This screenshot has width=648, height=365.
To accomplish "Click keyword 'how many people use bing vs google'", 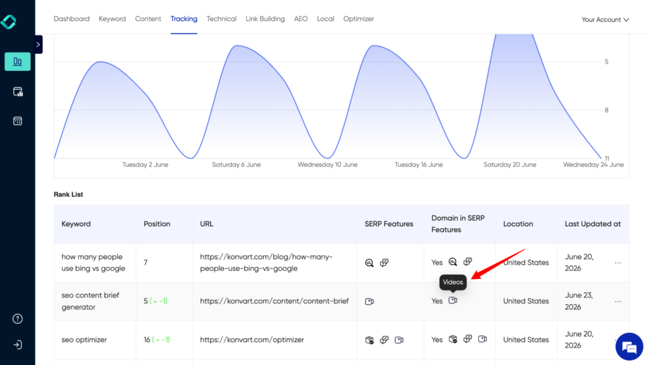I will pyautogui.click(x=94, y=263).
